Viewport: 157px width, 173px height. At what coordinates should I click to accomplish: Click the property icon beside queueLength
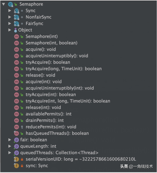(x=16, y=146)
